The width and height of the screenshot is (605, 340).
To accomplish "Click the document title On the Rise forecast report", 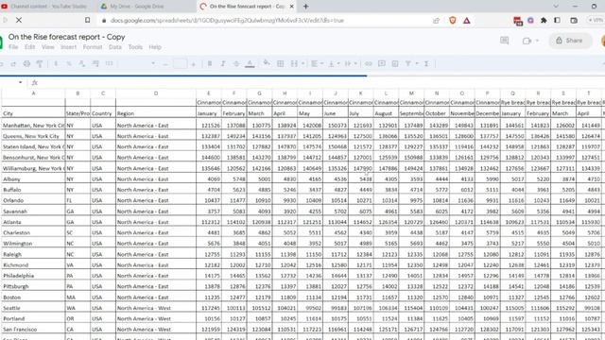I will click(x=67, y=37).
